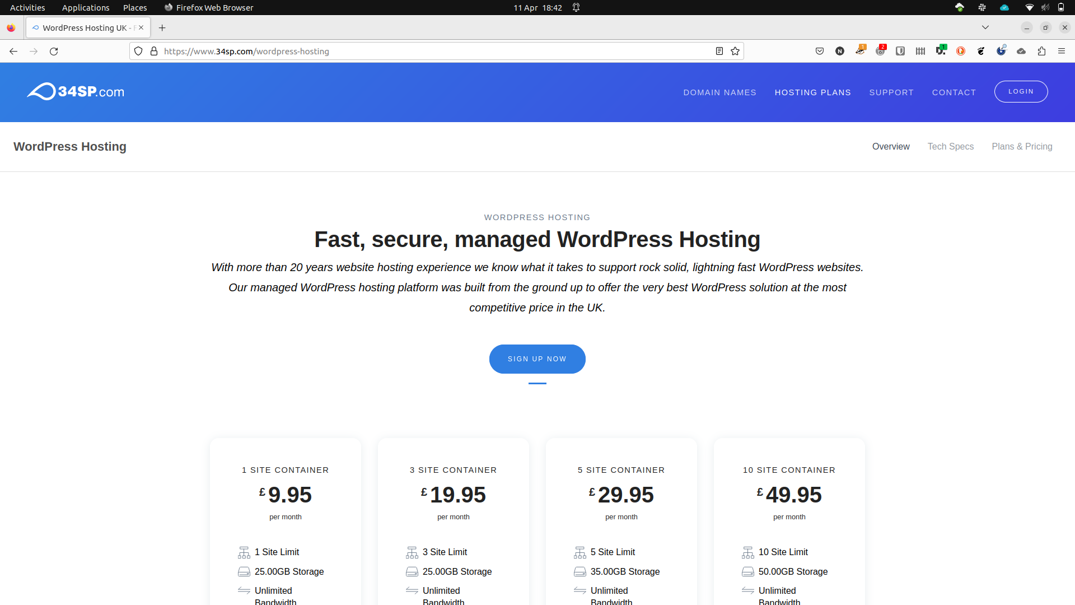The width and height of the screenshot is (1075, 605).
Task: Click the 1 Site Container heading
Action: pyautogui.click(x=285, y=470)
